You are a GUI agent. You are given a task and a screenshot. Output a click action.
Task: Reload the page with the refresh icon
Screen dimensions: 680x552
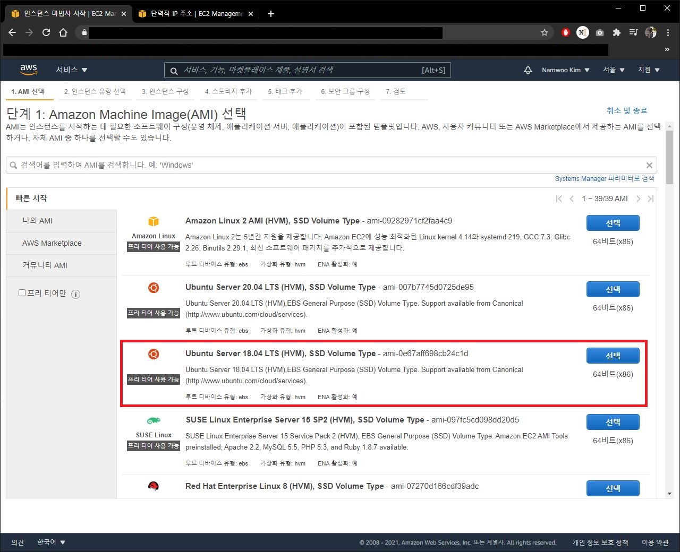point(46,32)
